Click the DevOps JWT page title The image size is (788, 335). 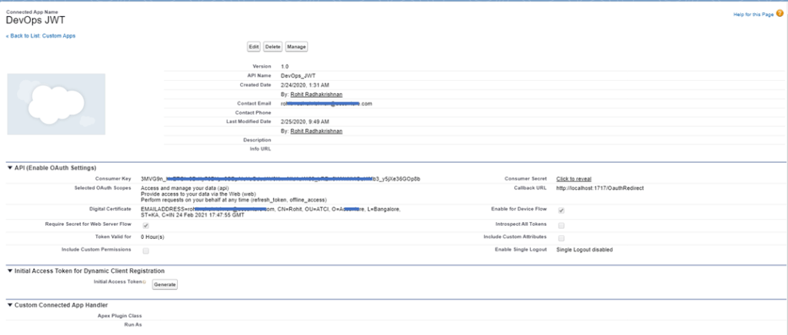(x=35, y=21)
